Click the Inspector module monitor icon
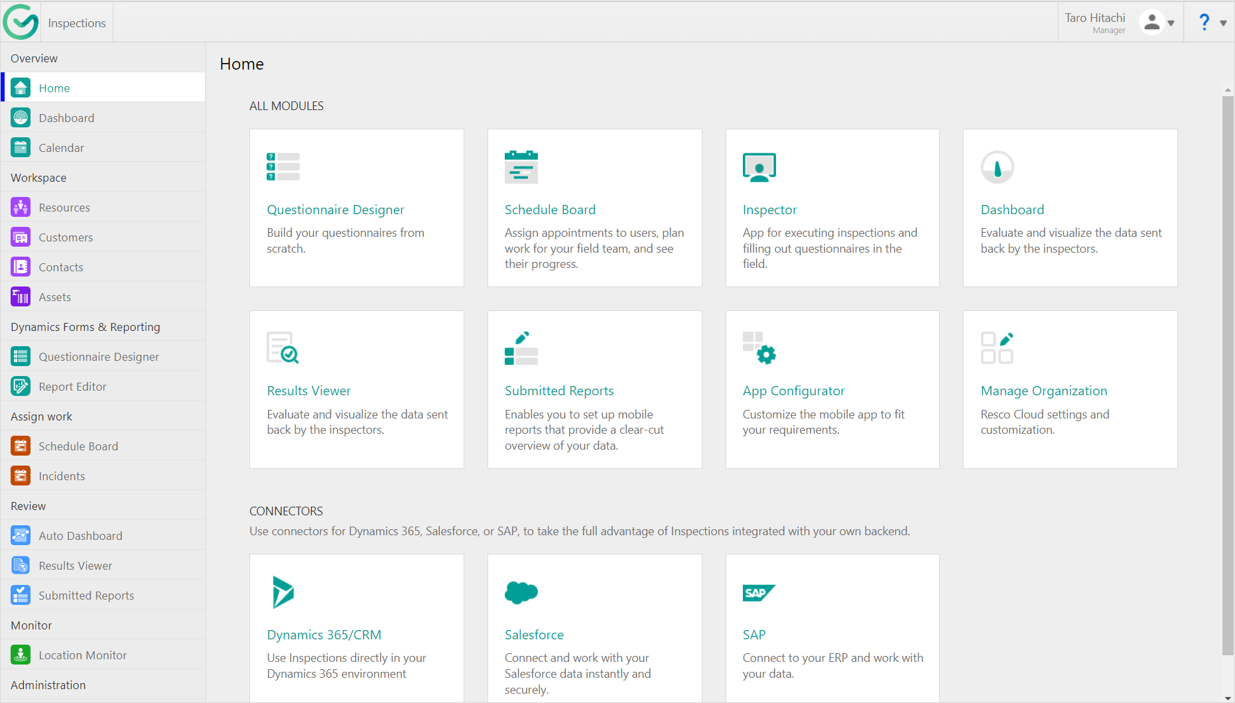The image size is (1235, 703). point(759,167)
